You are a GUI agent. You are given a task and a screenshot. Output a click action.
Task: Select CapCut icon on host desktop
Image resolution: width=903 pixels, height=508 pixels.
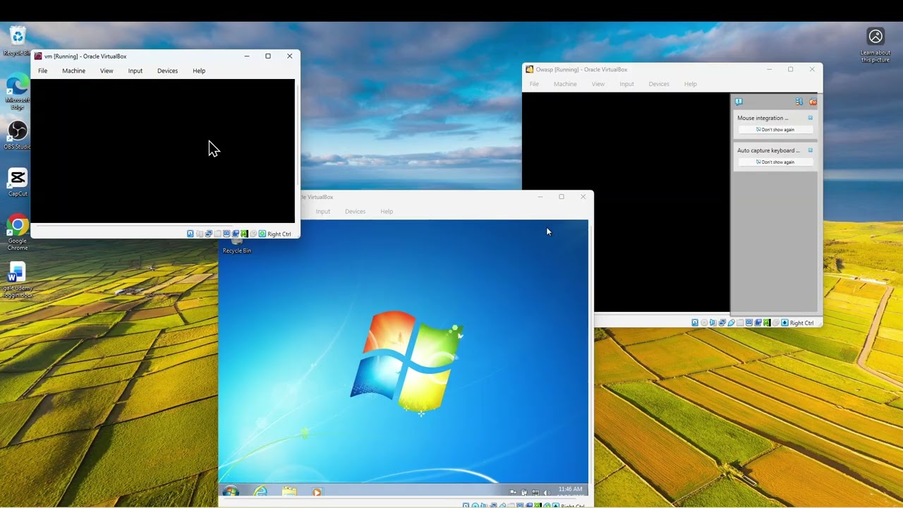[x=18, y=182]
